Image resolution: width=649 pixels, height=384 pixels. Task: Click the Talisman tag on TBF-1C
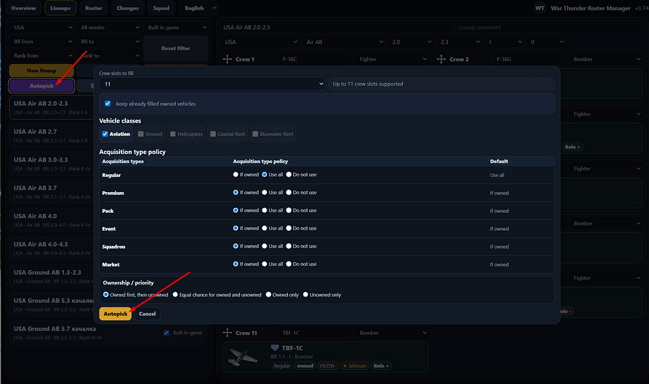click(x=355, y=366)
